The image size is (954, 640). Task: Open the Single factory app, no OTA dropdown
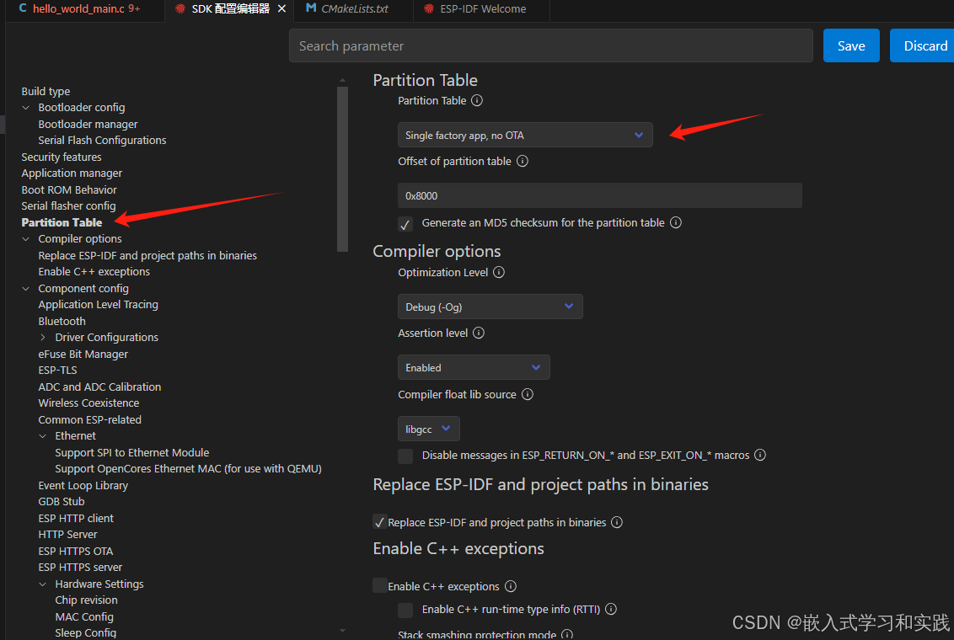[x=525, y=135]
